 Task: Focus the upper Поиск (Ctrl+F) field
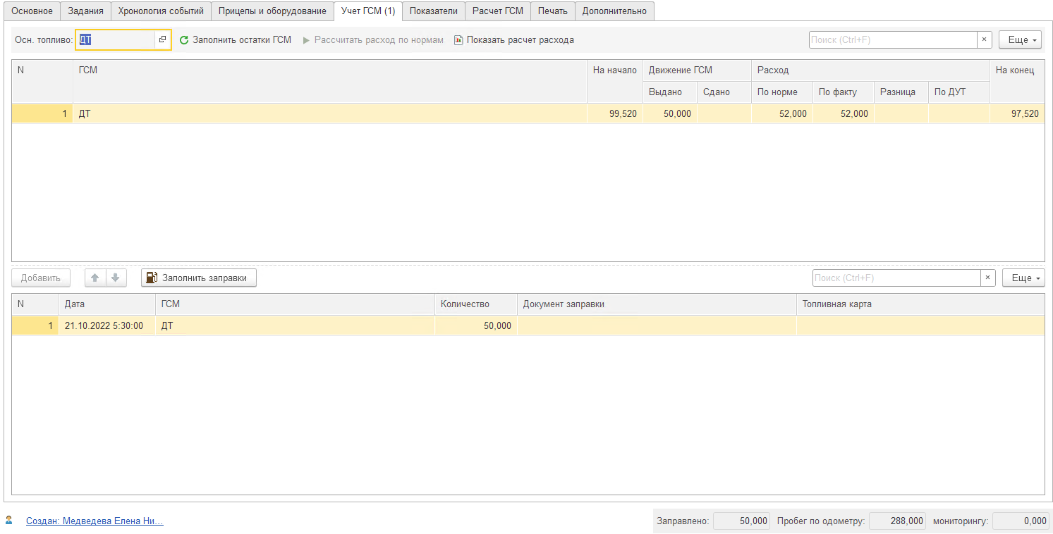(x=892, y=40)
